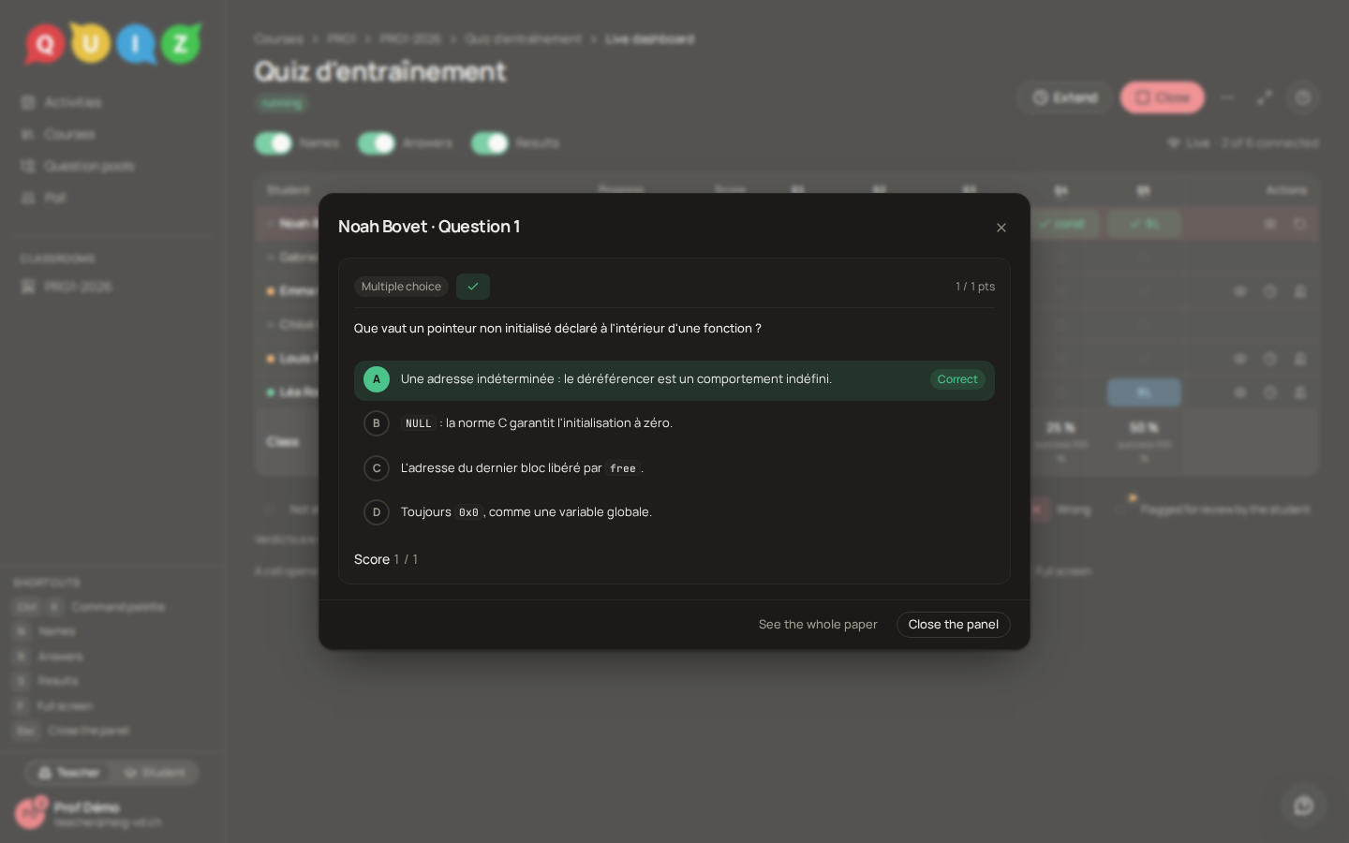This screenshot has height=843, width=1349.
Task: Select answer option B circle
Action: click(377, 423)
